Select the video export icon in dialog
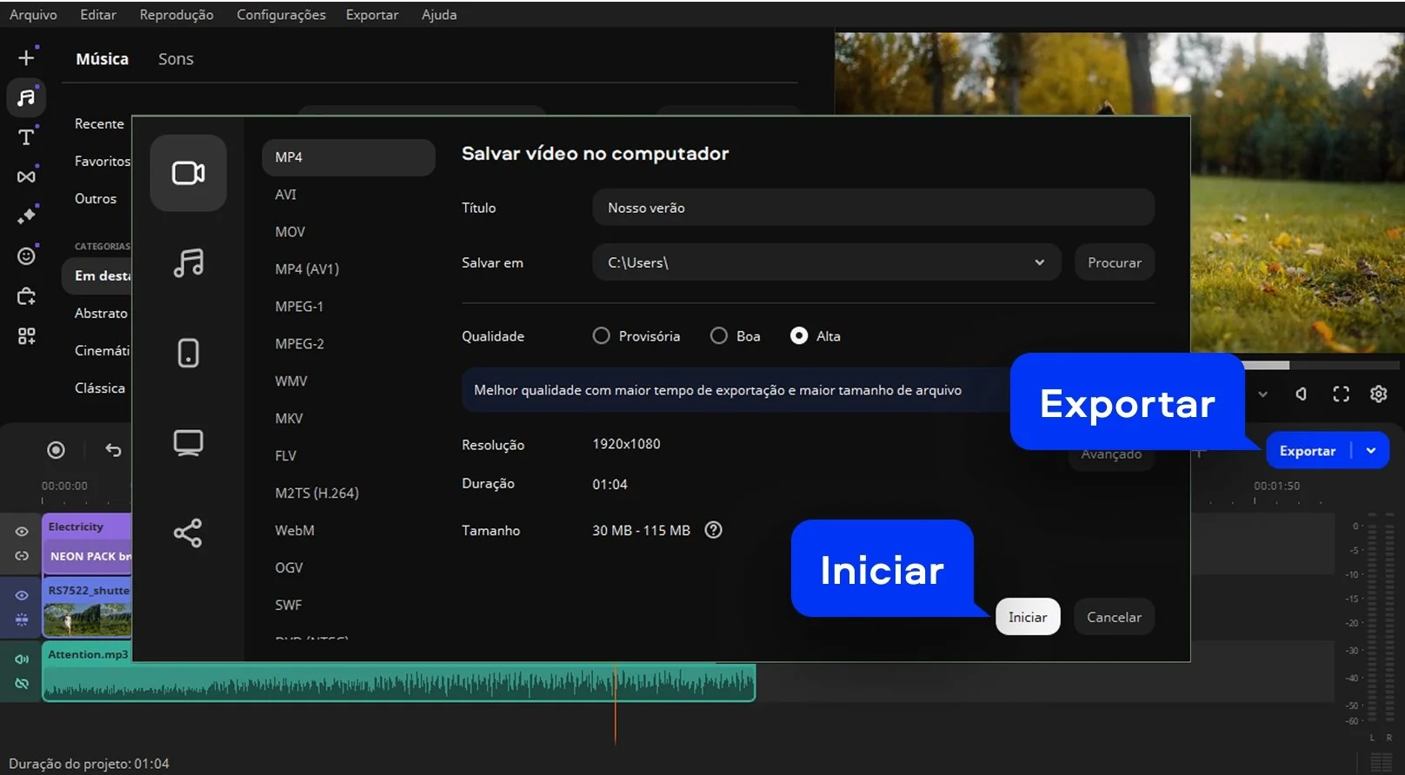This screenshot has height=775, width=1405. [188, 173]
